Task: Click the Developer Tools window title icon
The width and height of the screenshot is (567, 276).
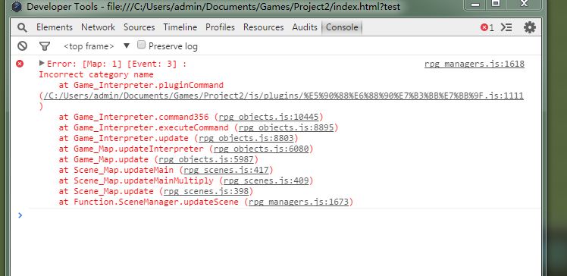Action: [17, 7]
